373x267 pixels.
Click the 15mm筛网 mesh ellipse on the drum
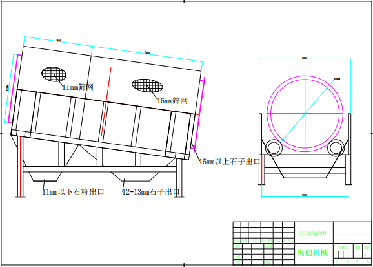pos(148,85)
